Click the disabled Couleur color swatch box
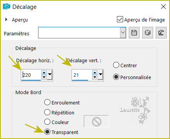The height and width of the screenshot is (139, 170). (x=96, y=121)
